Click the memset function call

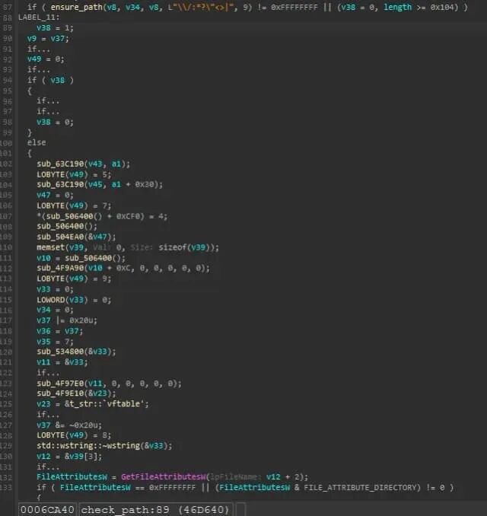pos(50,247)
